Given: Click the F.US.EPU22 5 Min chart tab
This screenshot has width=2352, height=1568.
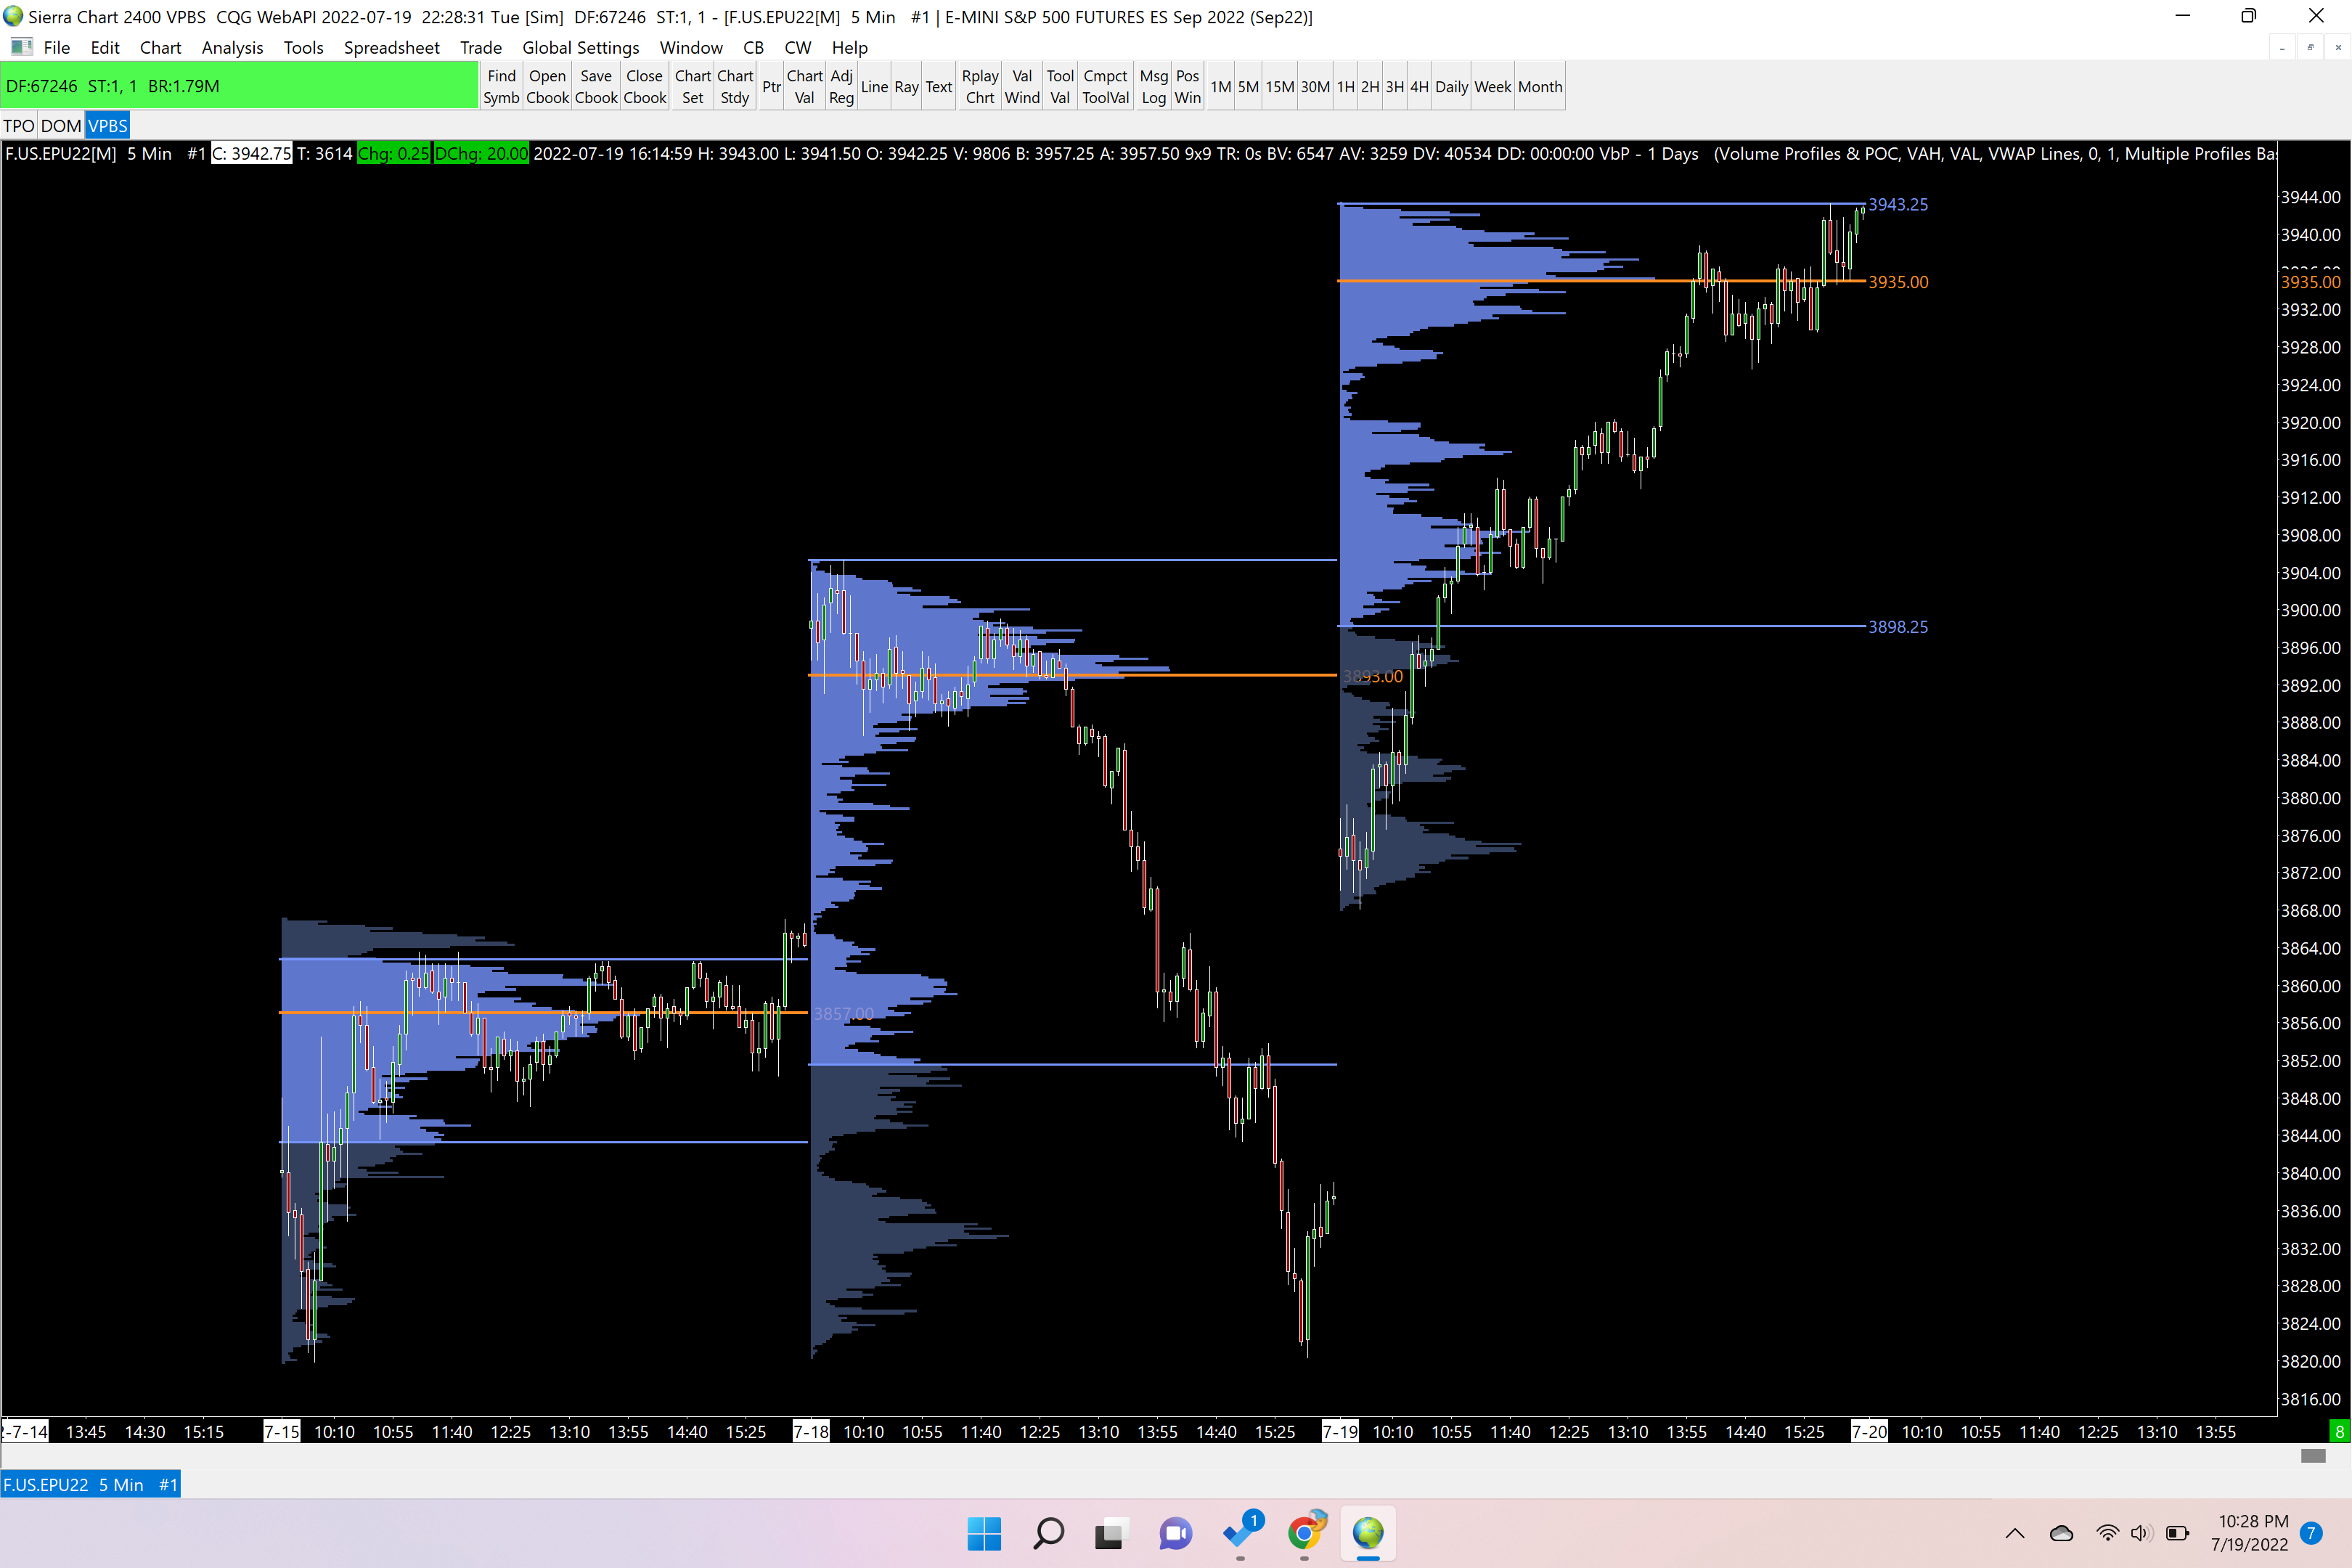Looking at the screenshot, I should pos(90,1485).
